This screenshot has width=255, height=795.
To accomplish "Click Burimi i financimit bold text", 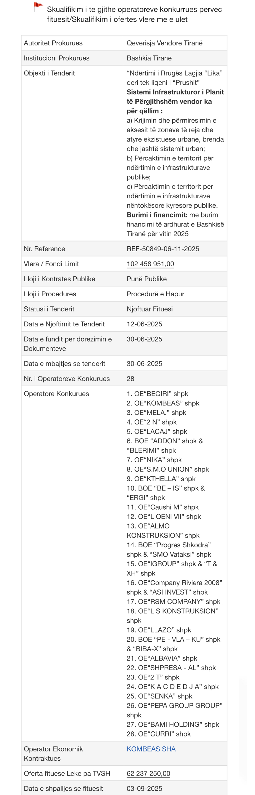I will tap(157, 215).
